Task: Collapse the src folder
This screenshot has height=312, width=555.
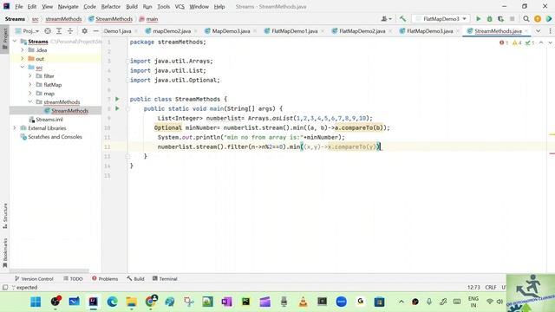Action: 23,68
